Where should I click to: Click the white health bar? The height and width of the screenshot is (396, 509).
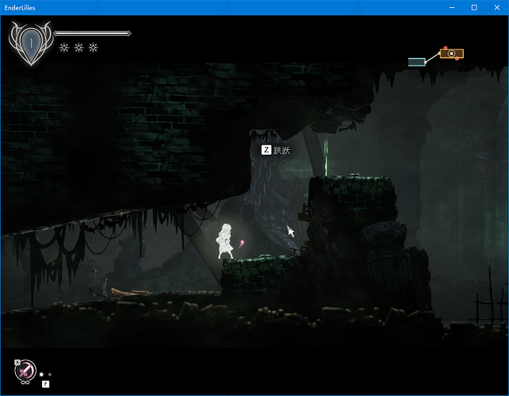coord(92,33)
